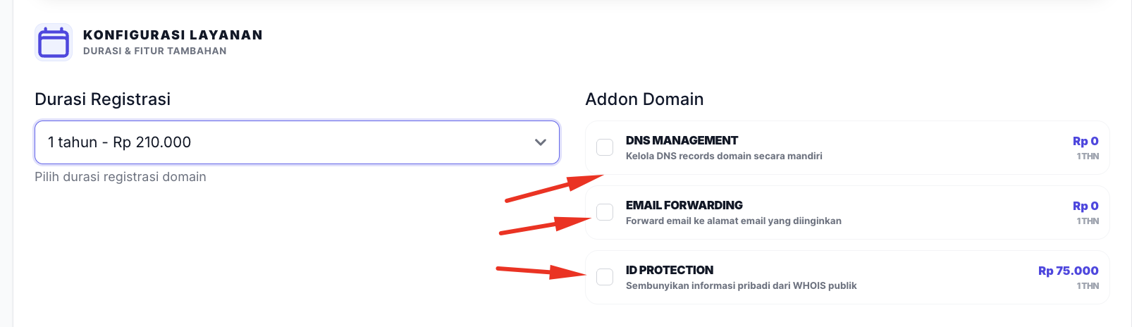Screen dimensions: 1132x327
Task: Click the Rp 75.000 price label
Action: click(x=1068, y=271)
